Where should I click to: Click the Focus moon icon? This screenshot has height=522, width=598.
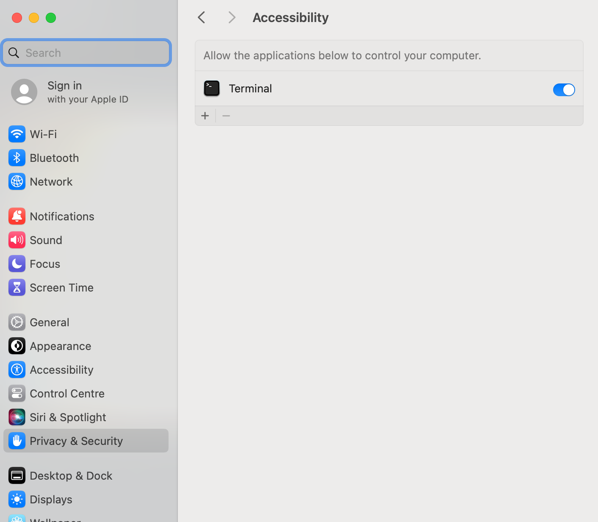point(17,264)
